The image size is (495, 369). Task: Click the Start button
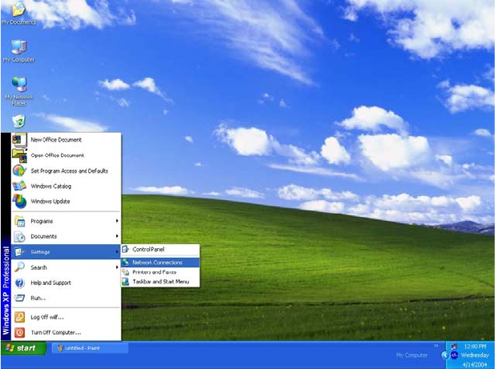click(24, 348)
